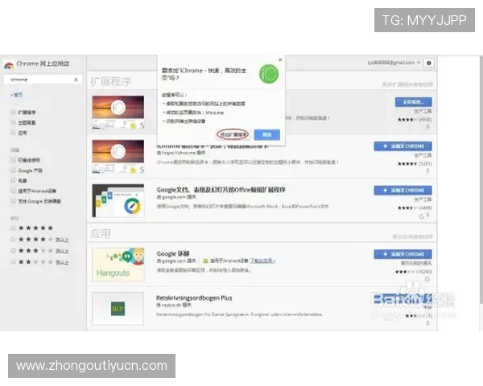Select the 主题背景 radio filter
This screenshot has height=386, width=483.
[13, 122]
